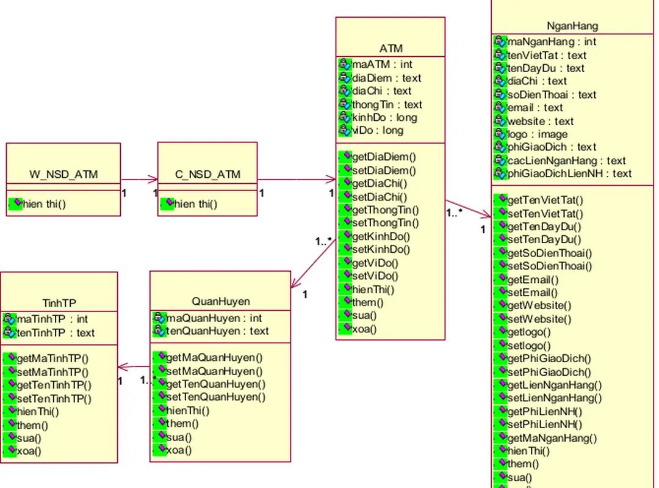This screenshot has height=488, width=659.
Task: Select the NganHang class title
Action: [572, 26]
